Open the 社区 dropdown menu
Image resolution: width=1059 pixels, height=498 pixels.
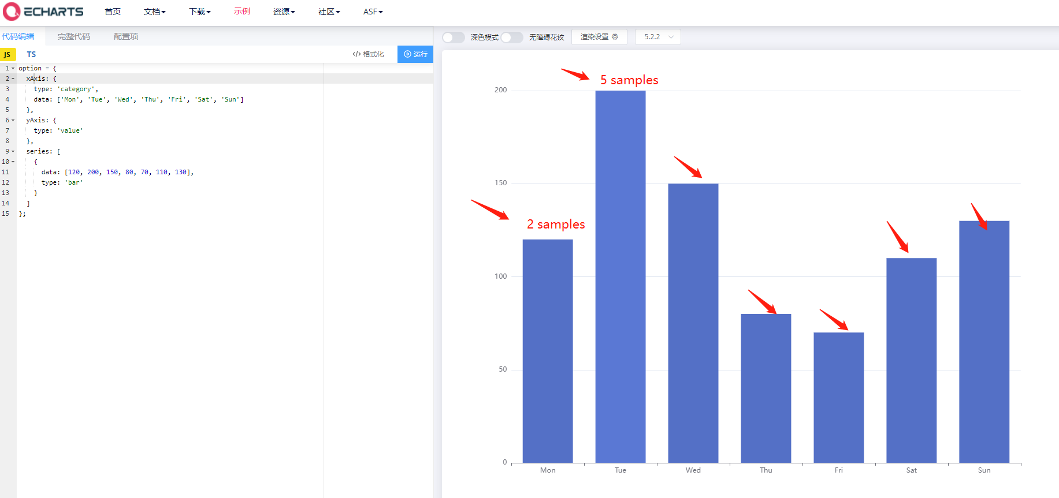point(329,12)
